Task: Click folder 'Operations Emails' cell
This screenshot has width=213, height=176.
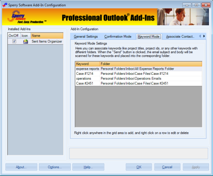Action: tap(151, 78)
